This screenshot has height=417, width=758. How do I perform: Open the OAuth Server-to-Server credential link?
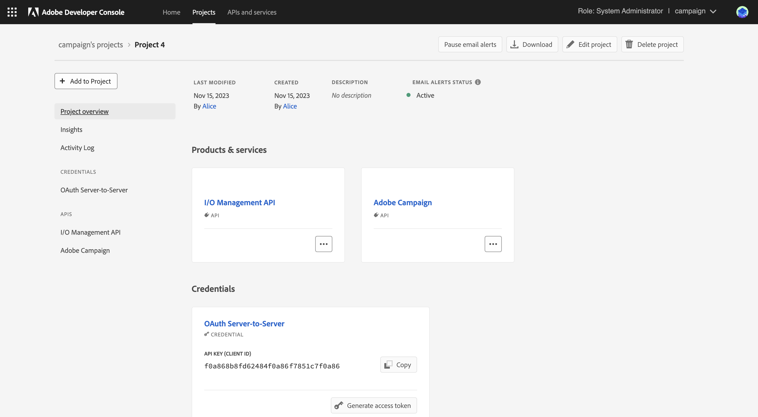coord(244,324)
